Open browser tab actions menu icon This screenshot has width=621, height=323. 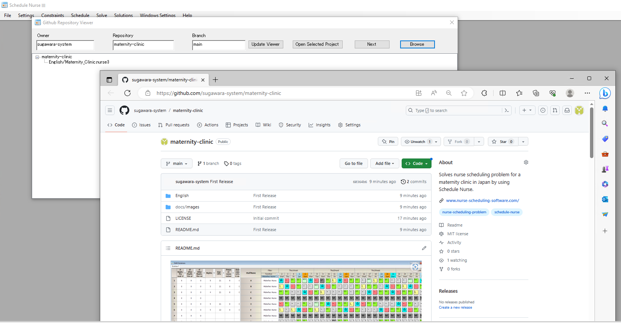[109, 80]
